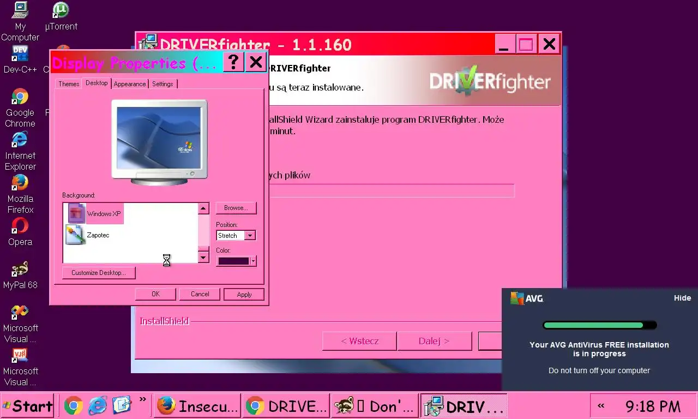Screen dimensions: 698x419
Task: Click the DRIVERfighter Dalej button
Action: tap(434, 341)
